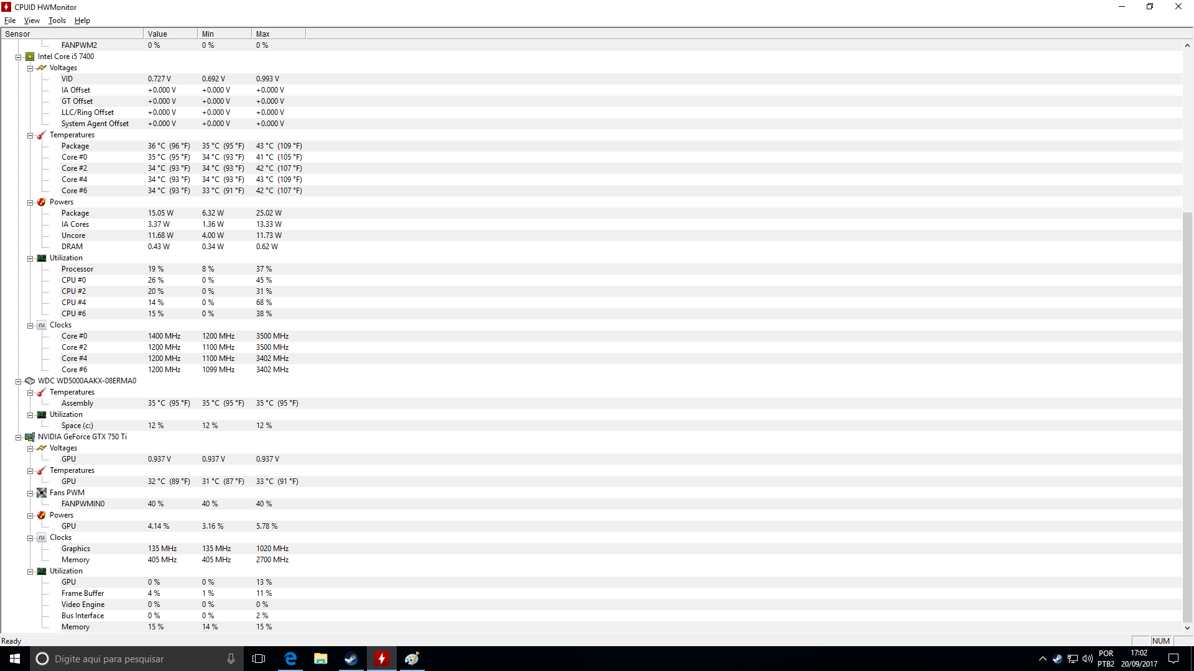Image resolution: width=1194 pixels, height=671 pixels.
Task: Click the POR PTB2 language indicator
Action: 1106,659
